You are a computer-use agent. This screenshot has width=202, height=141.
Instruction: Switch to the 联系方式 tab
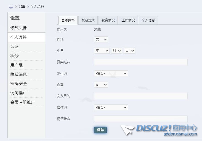click(x=88, y=20)
